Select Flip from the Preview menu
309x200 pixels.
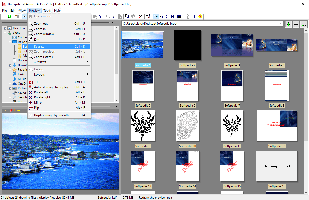pos(59,107)
